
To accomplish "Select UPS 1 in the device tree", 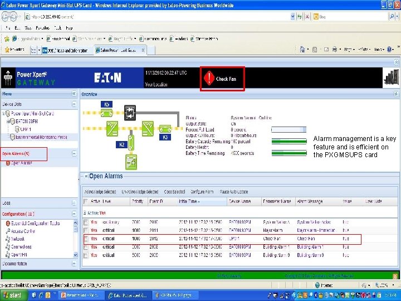I will click(26, 129).
